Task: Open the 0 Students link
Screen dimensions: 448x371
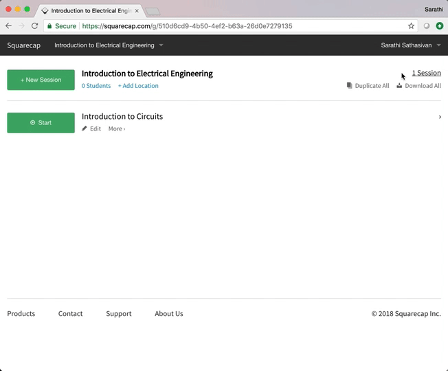Action: (96, 86)
